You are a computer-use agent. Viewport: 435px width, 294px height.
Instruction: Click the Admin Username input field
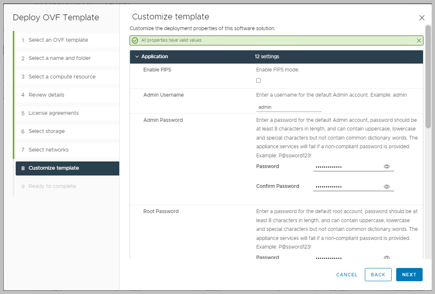[x=288, y=107]
